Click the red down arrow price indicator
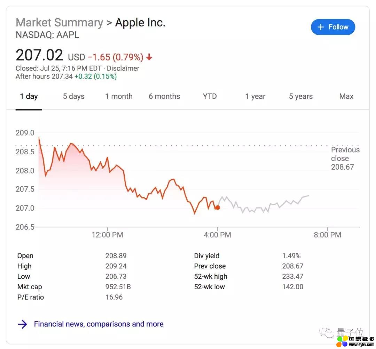Screen dimensions: 376x349 [x=149, y=57]
